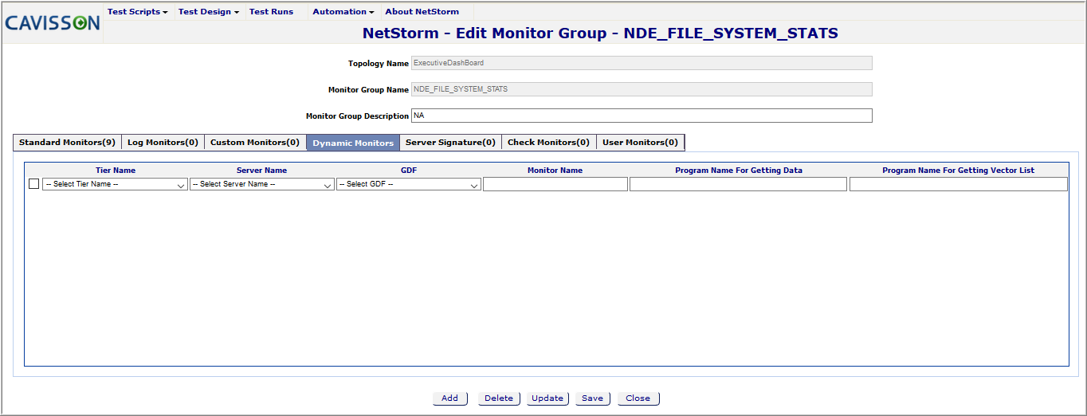This screenshot has width=1087, height=416.
Task: Open the Test Runs menu
Action: point(271,12)
